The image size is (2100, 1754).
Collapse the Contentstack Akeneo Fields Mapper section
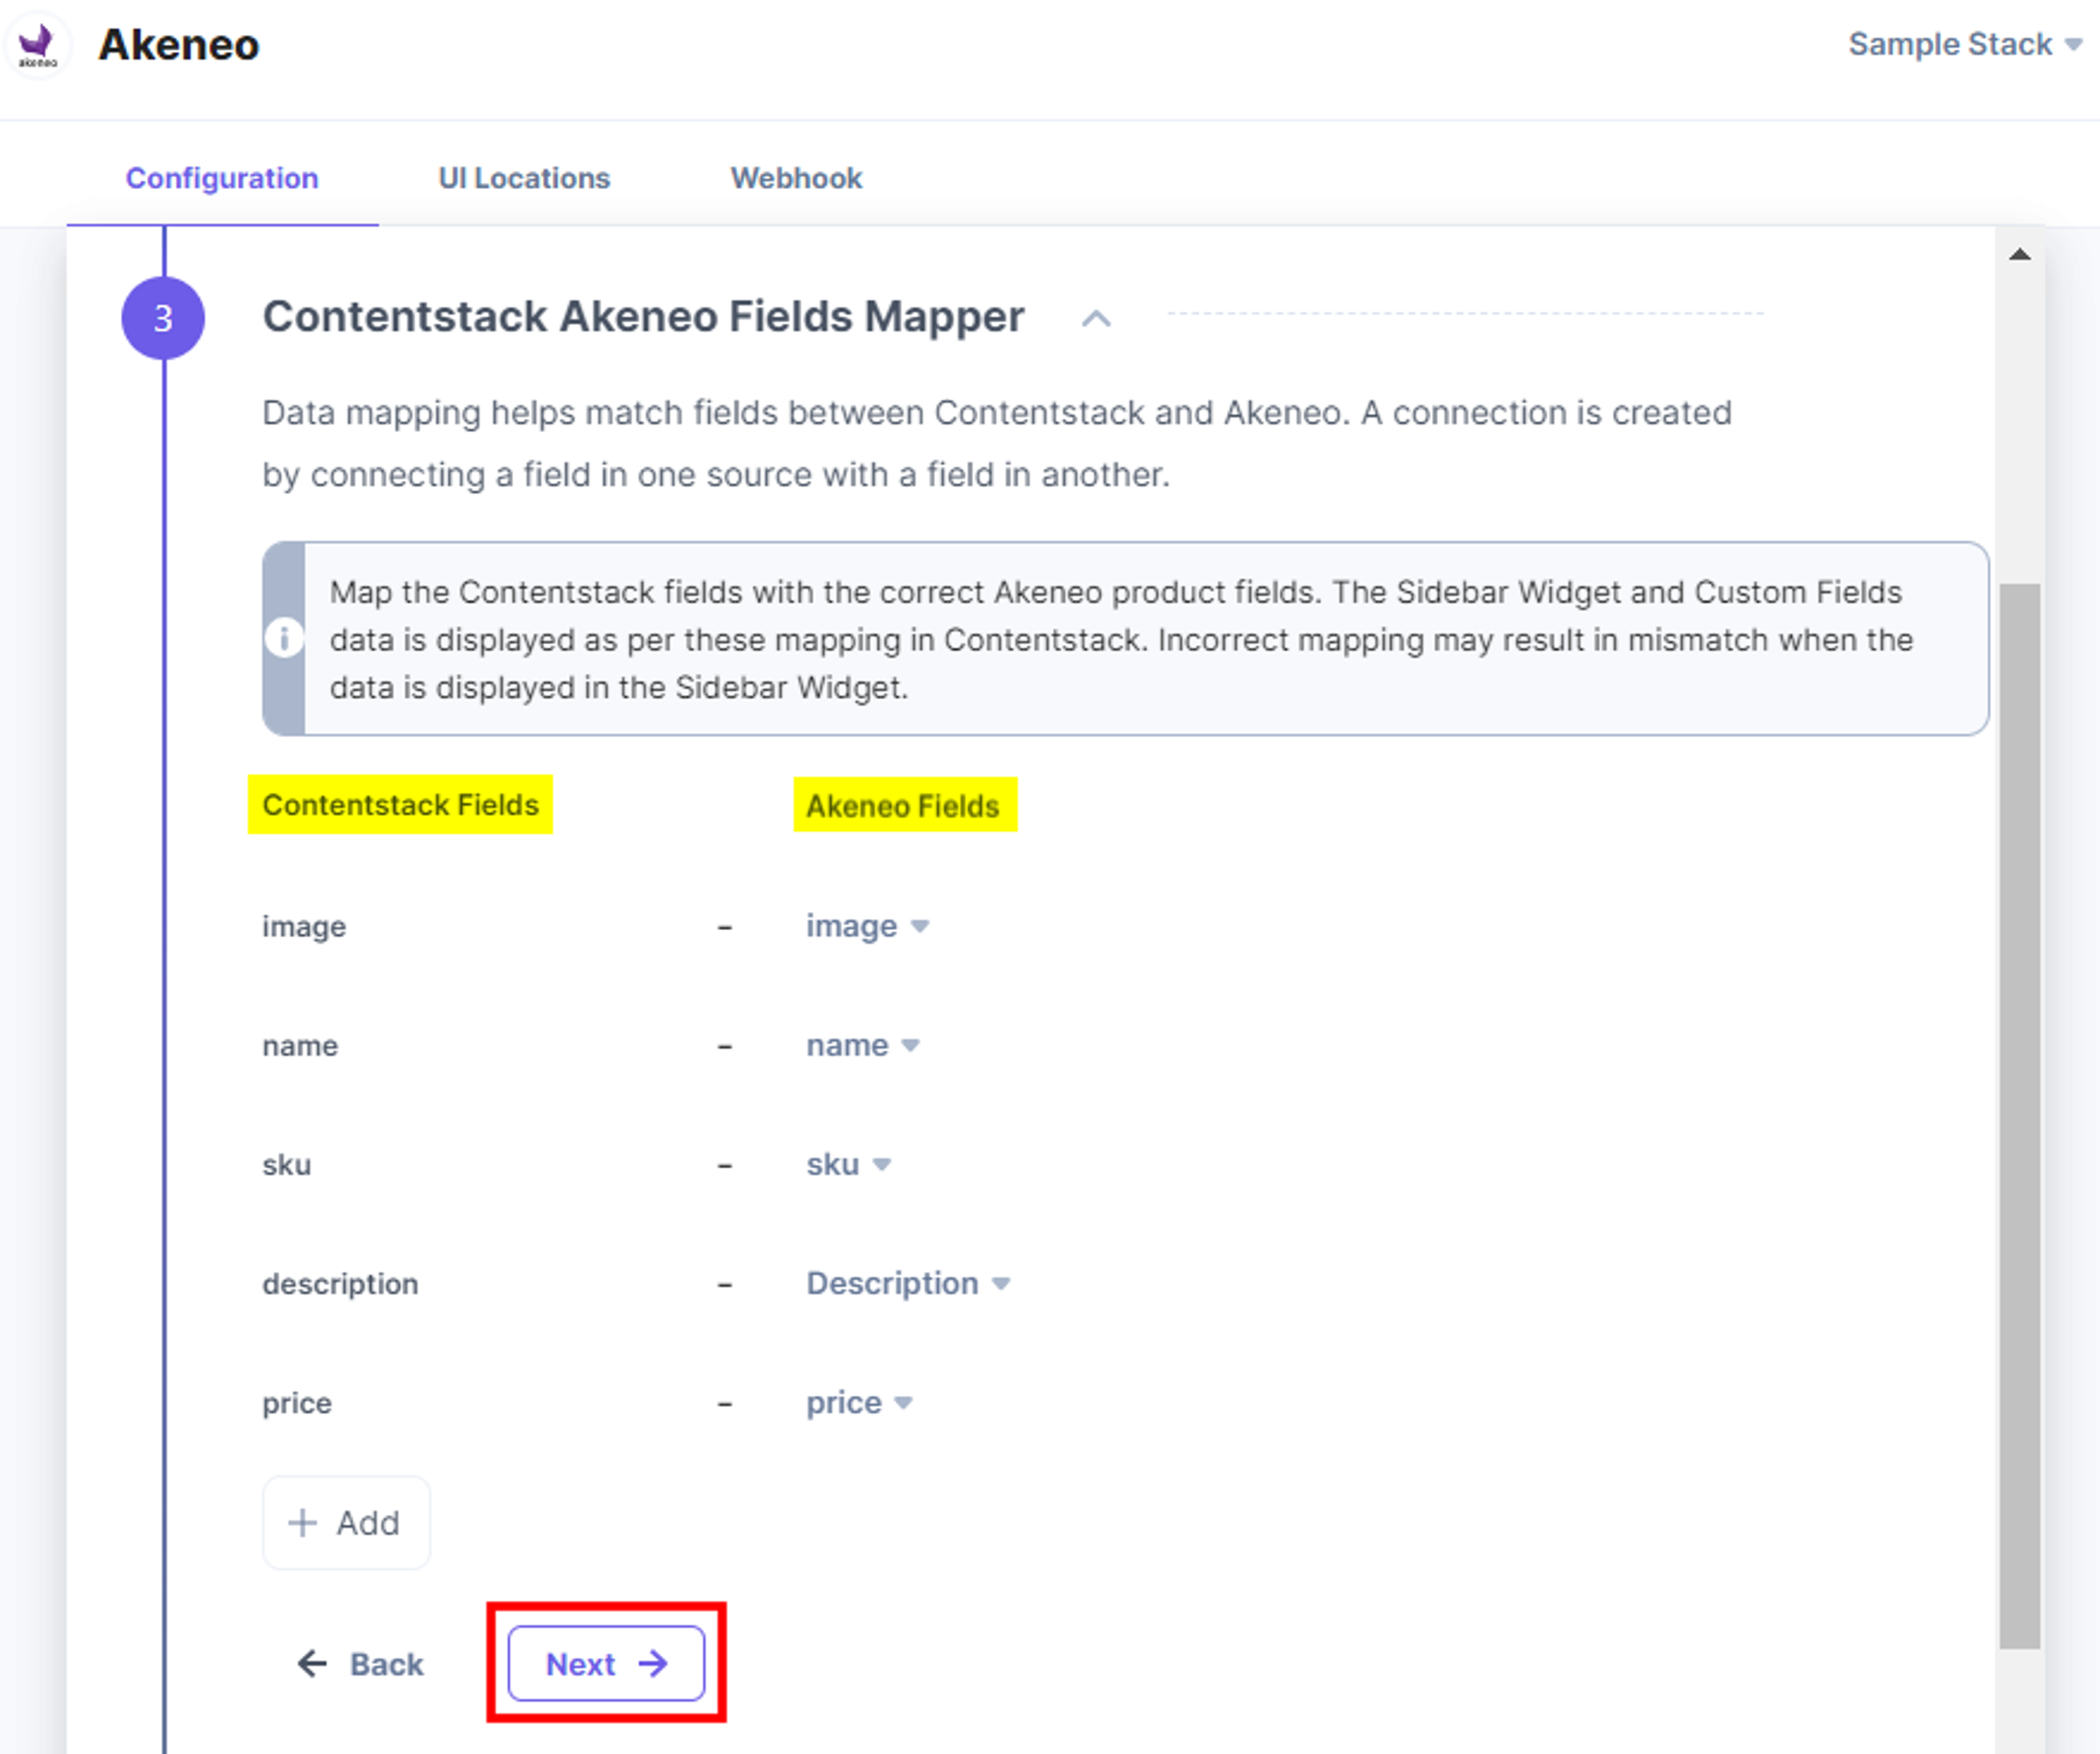pyautogui.click(x=1096, y=319)
